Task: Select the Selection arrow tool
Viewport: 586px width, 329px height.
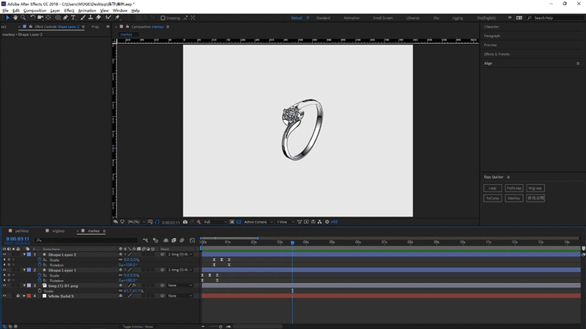Action: pyautogui.click(x=7, y=18)
